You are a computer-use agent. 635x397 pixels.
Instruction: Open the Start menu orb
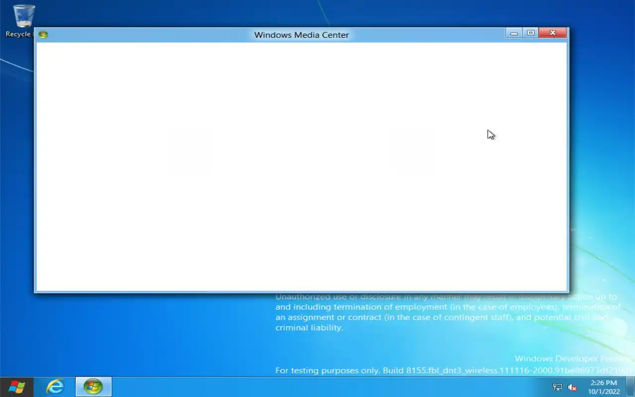coord(17,387)
